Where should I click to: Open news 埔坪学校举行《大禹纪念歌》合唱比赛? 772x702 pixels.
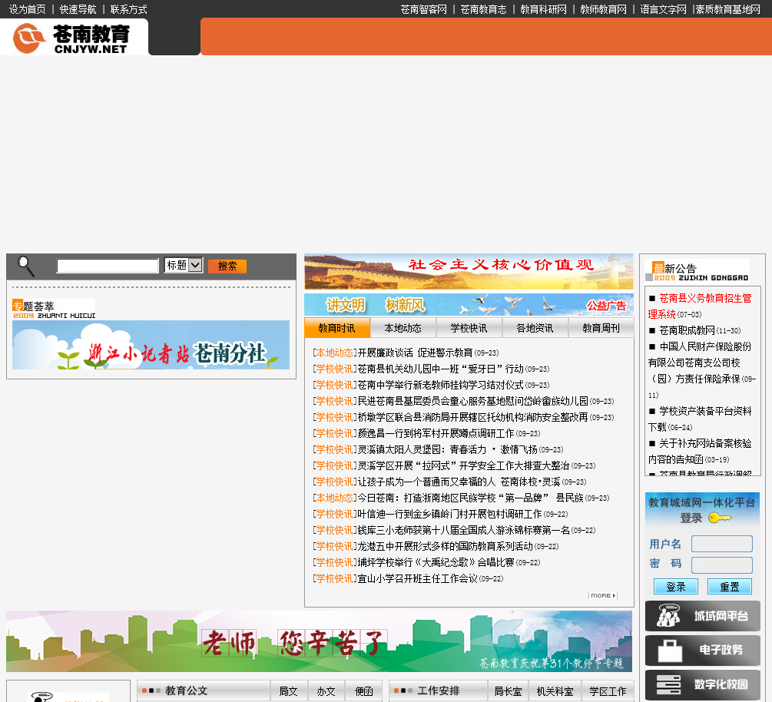[x=436, y=562]
